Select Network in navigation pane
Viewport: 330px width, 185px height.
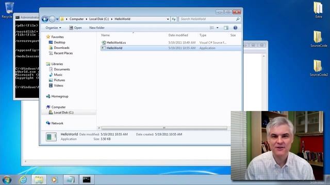point(57,123)
